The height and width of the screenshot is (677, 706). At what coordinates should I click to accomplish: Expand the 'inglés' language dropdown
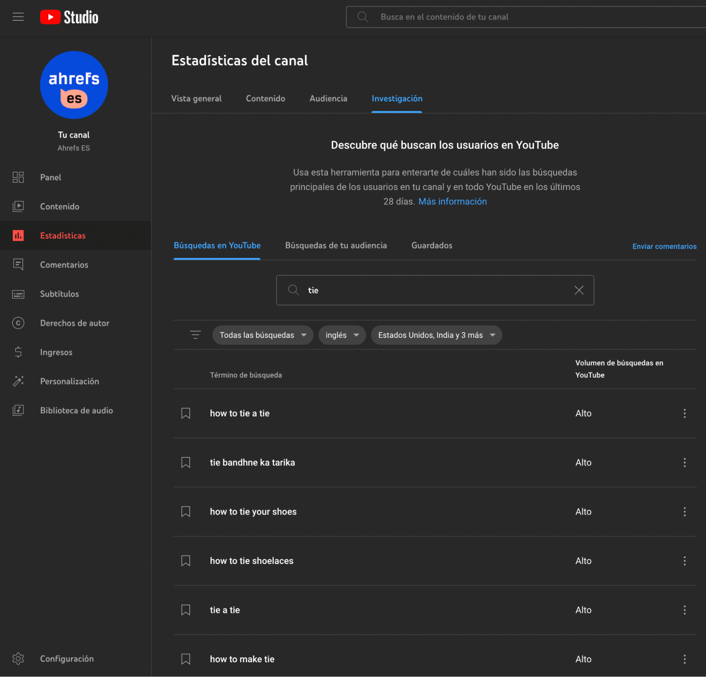(342, 335)
